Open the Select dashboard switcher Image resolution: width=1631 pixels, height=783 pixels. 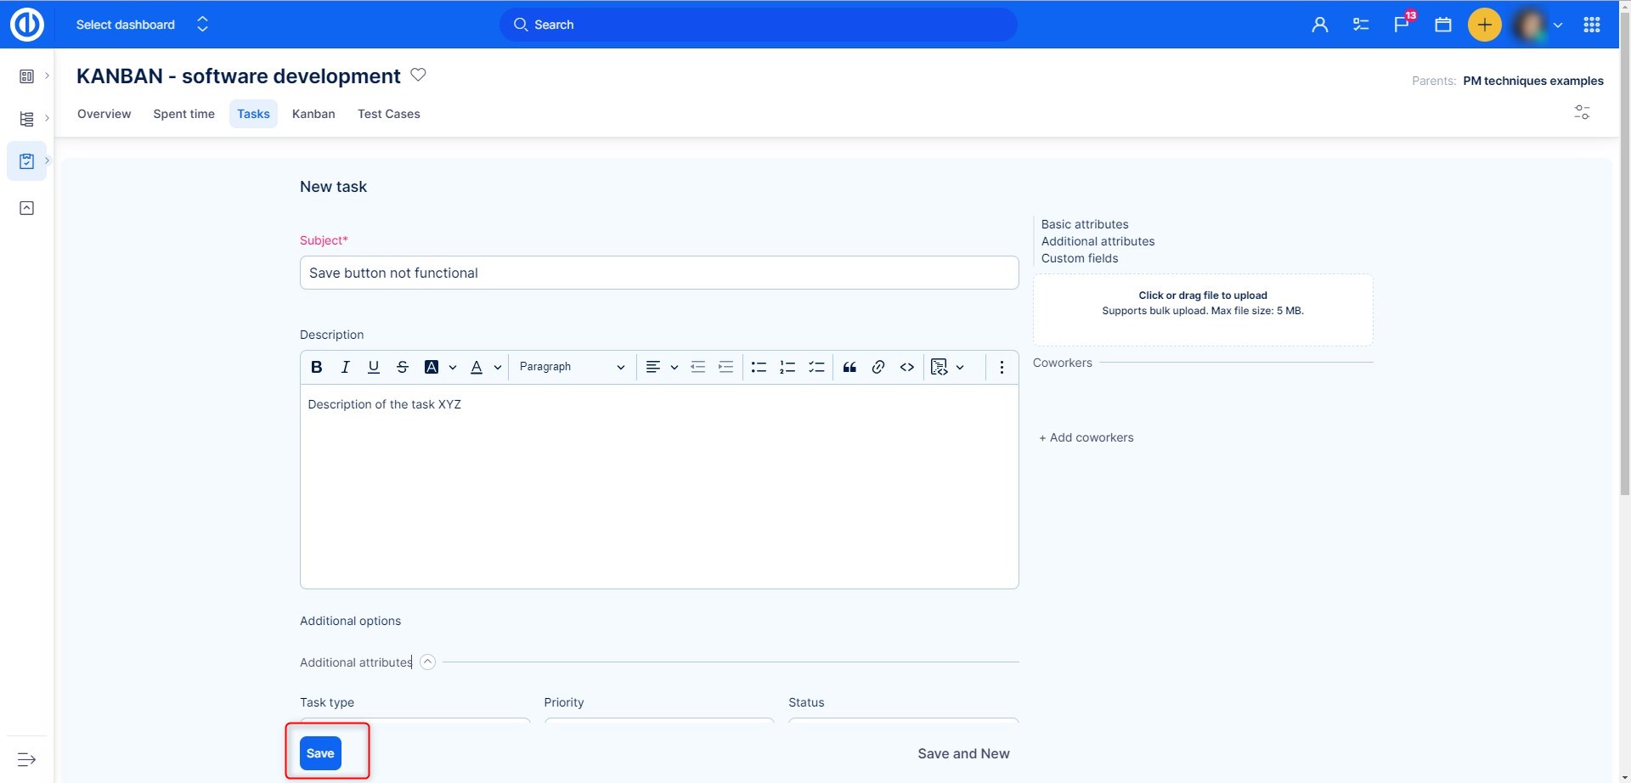click(x=141, y=25)
